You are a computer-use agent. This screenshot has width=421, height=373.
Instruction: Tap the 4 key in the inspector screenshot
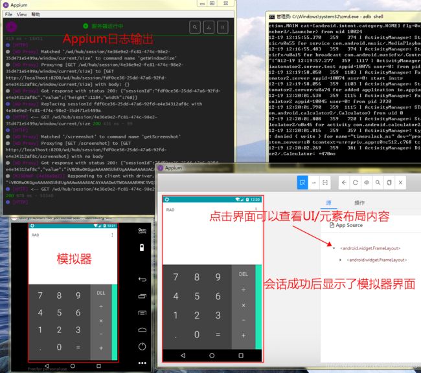point(176,296)
